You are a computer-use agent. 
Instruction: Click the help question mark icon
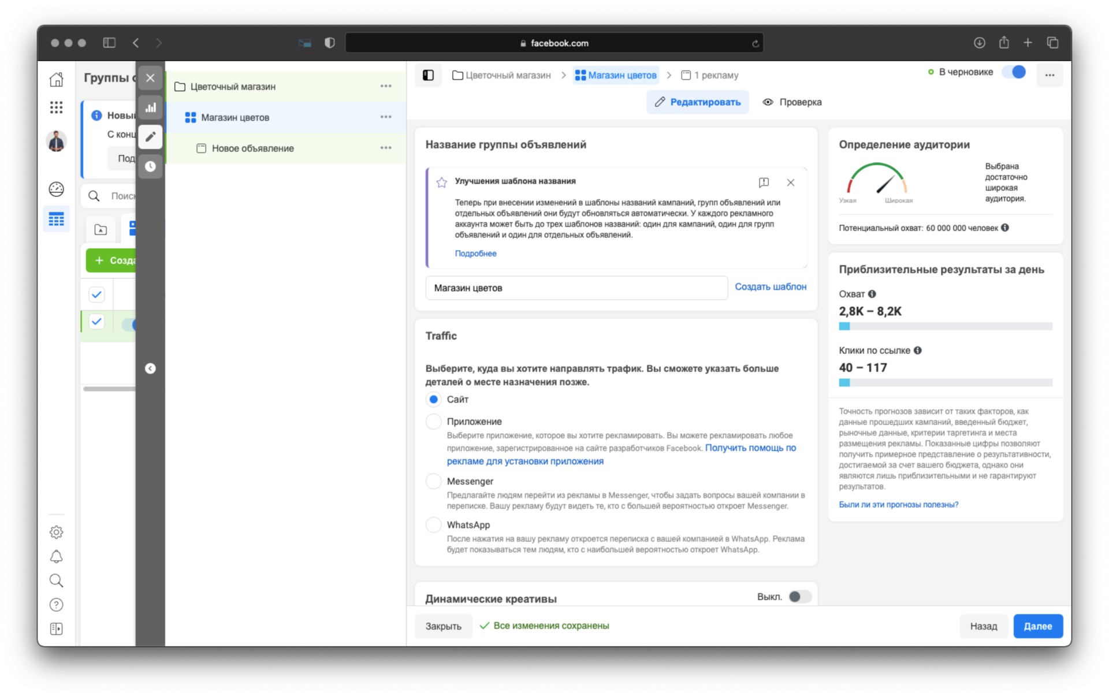click(56, 605)
